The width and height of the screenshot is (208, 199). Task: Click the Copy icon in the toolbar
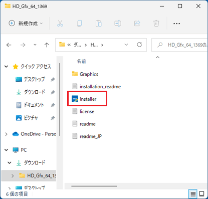click(x=79, y=24)
